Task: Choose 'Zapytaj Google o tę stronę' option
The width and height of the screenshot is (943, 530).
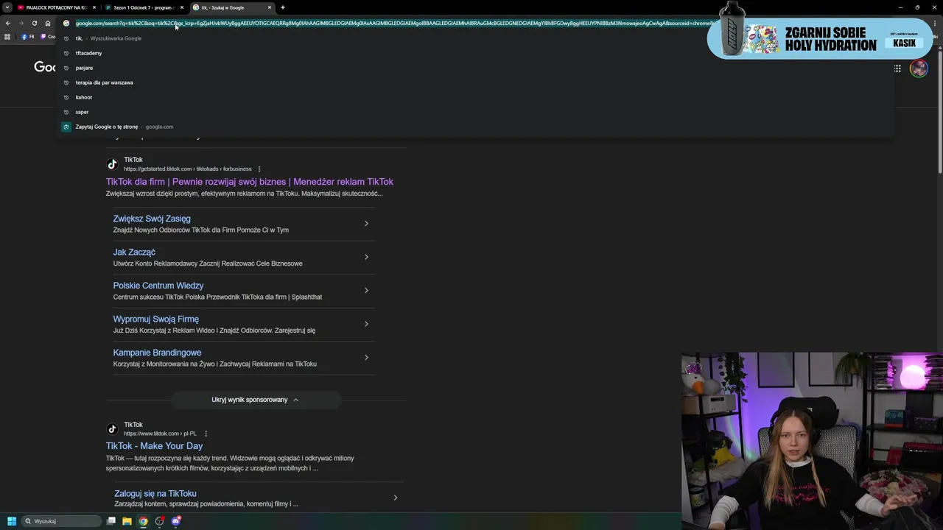Action: click(475, 127)
